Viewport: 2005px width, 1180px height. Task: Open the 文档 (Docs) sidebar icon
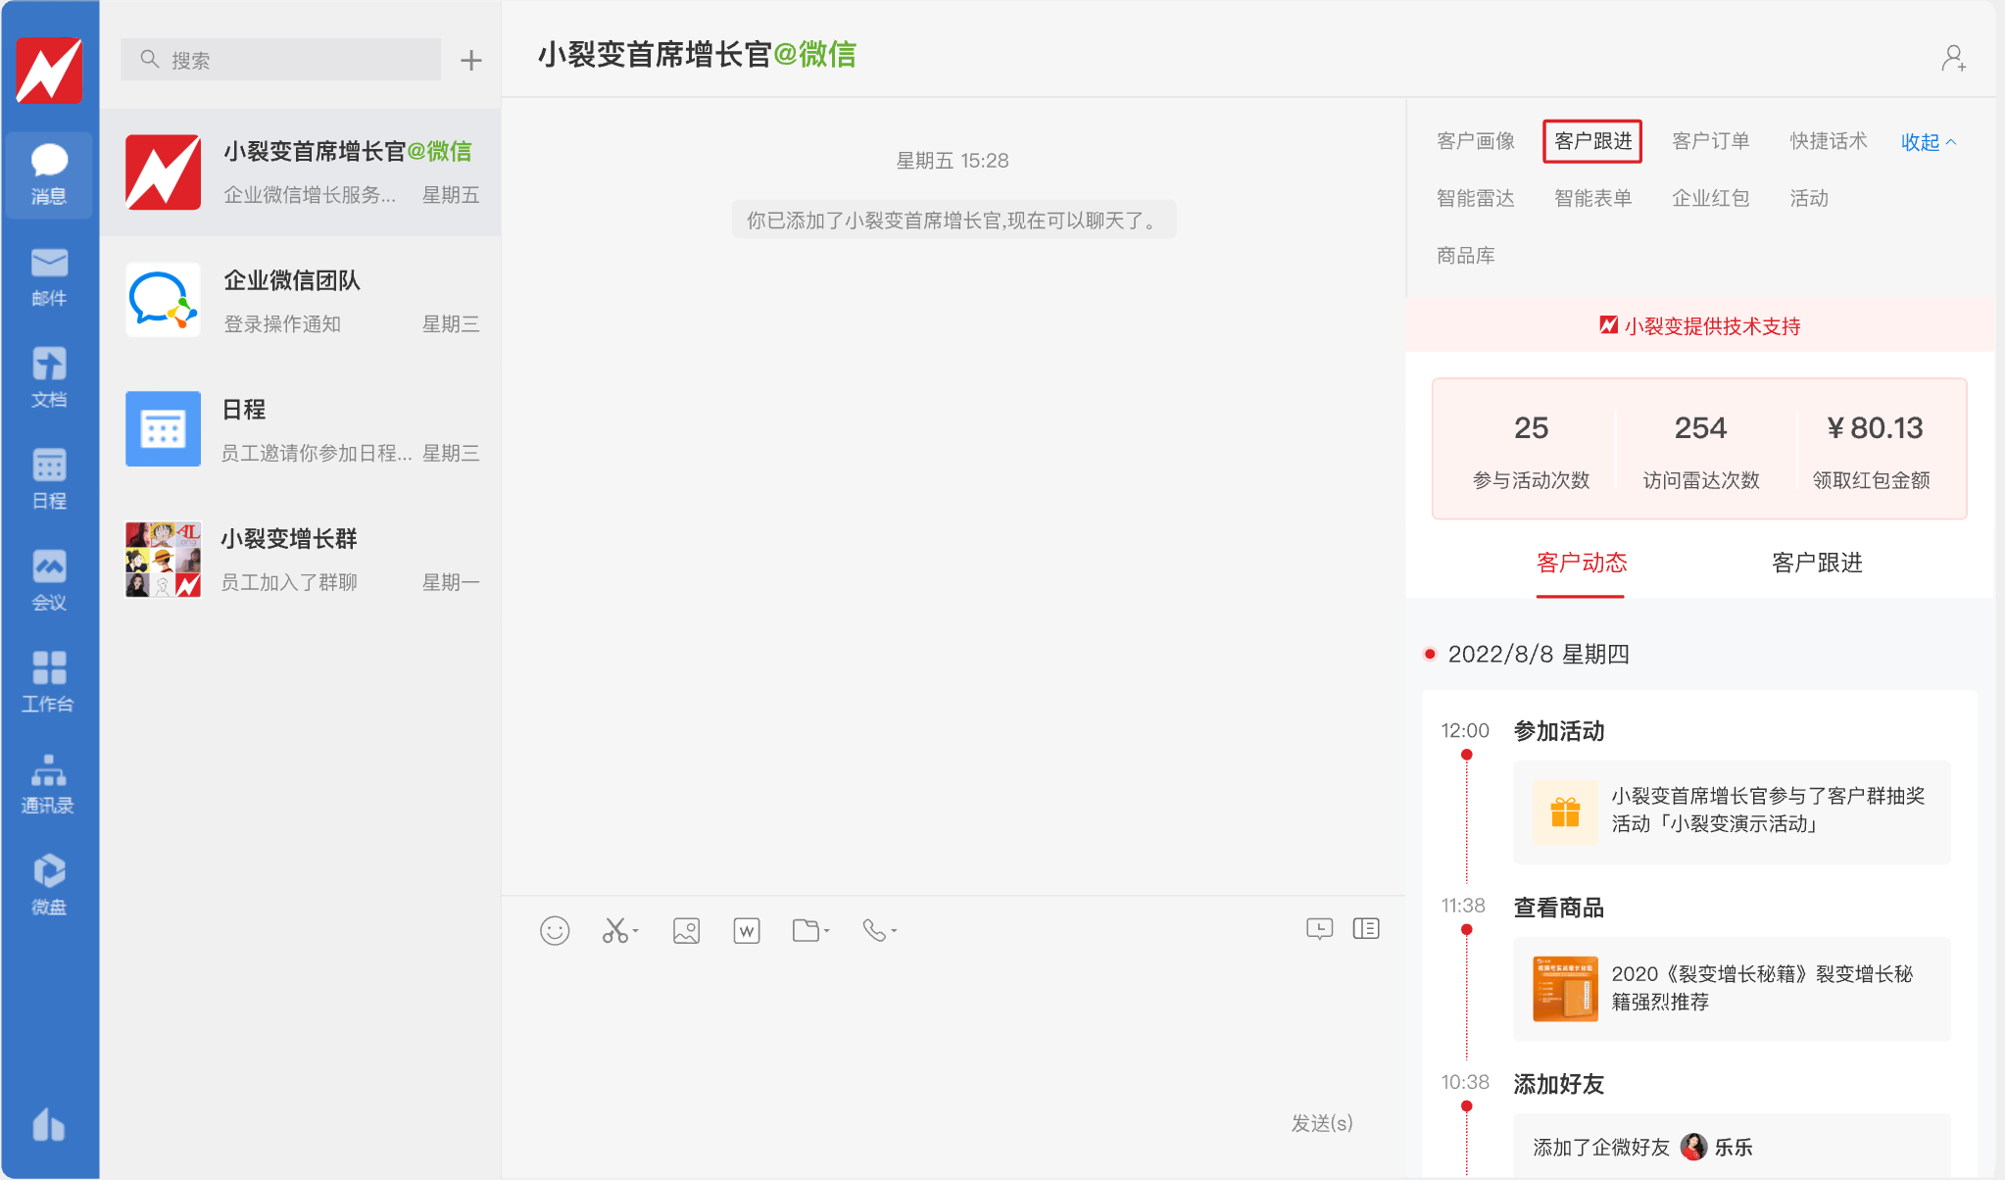click(x=49, y=377)
